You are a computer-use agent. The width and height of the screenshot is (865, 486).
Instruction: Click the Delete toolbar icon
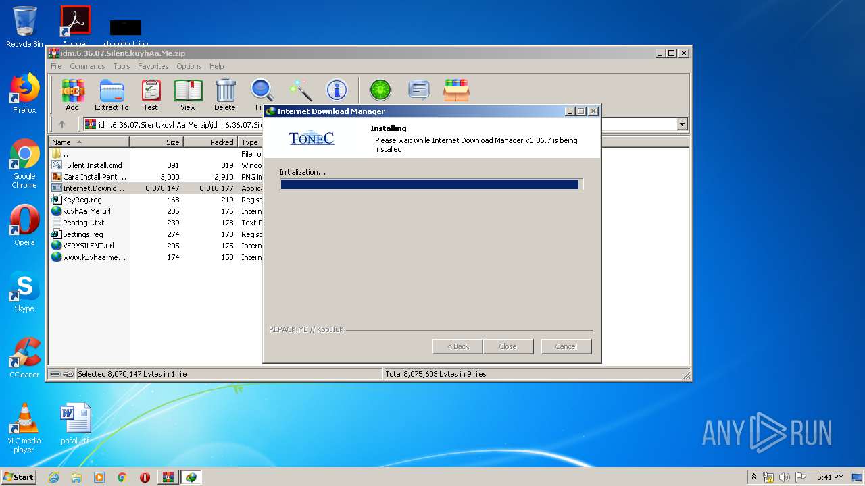click(225, 94)
